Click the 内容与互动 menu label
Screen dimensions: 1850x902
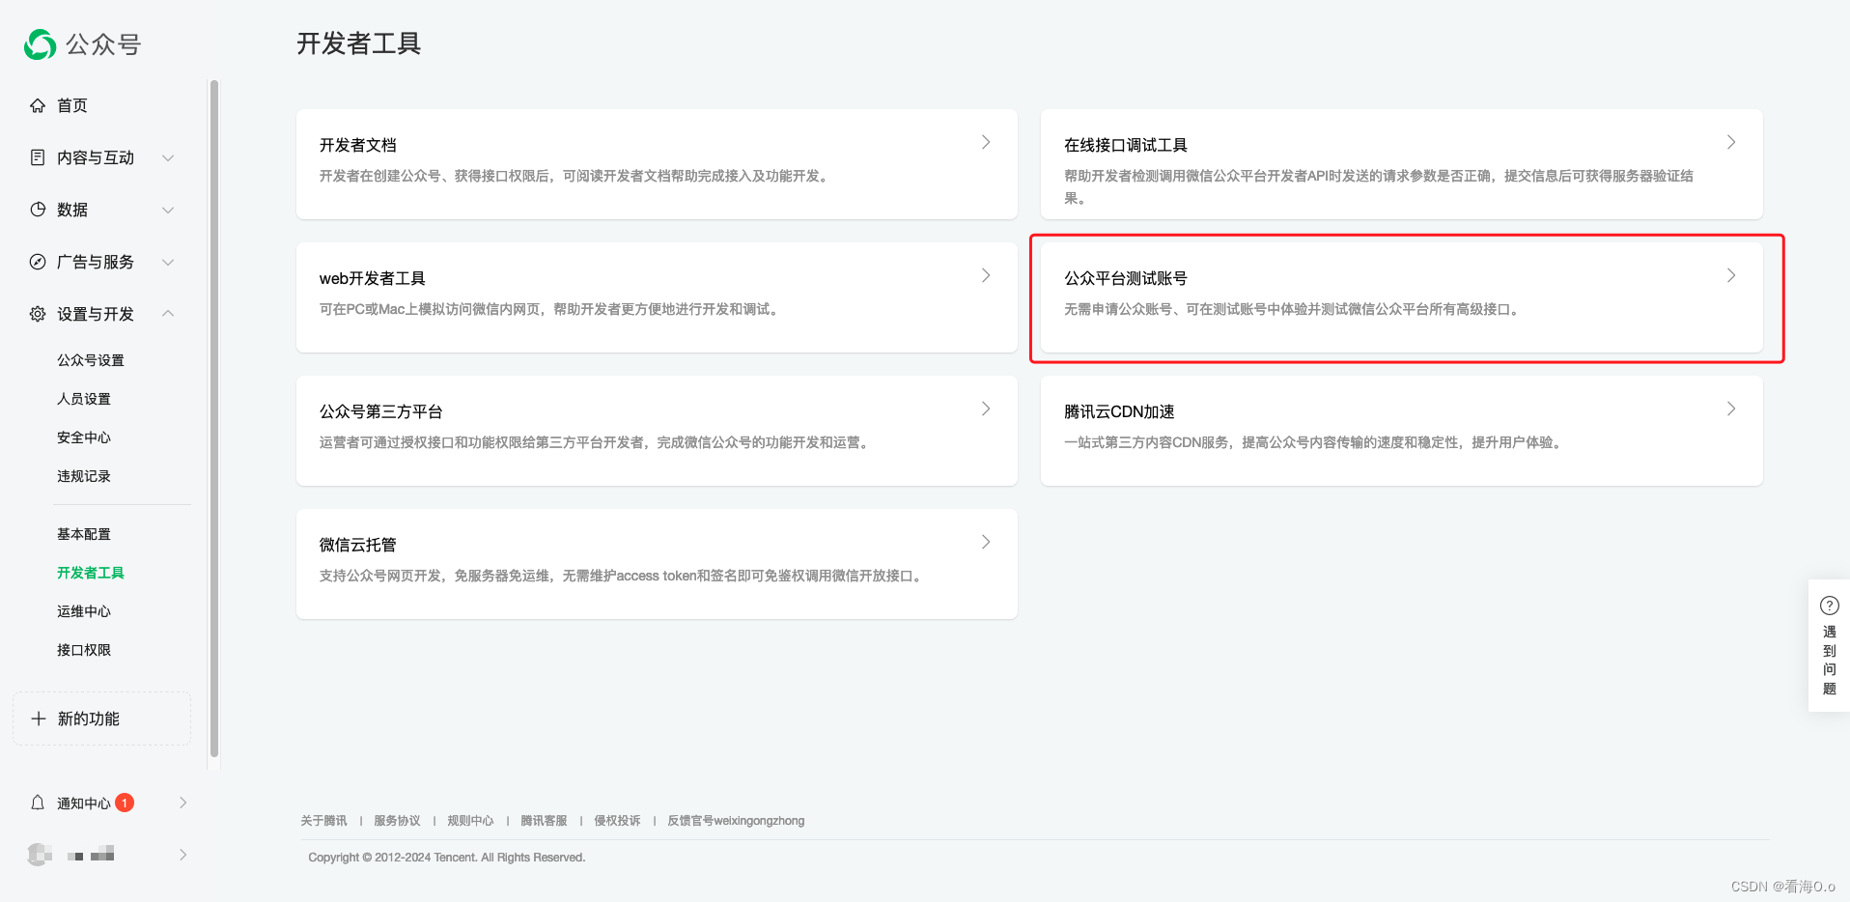tap(96, 157)
